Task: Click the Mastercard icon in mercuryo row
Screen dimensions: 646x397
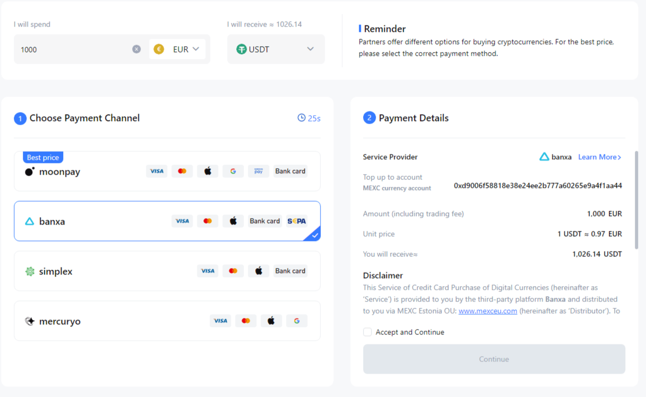Action: click(x=246, y=321)
